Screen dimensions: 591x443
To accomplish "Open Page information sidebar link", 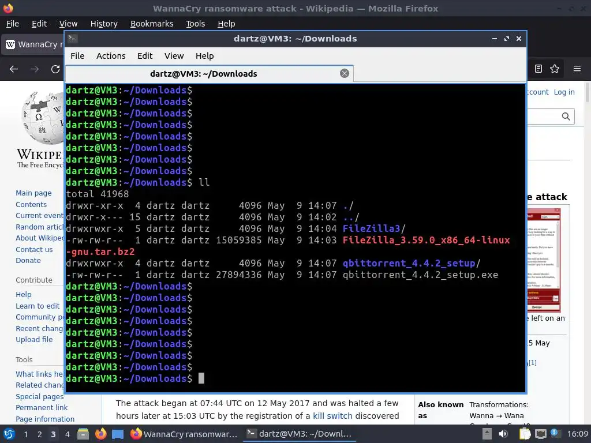I will (x=45, y=419).
